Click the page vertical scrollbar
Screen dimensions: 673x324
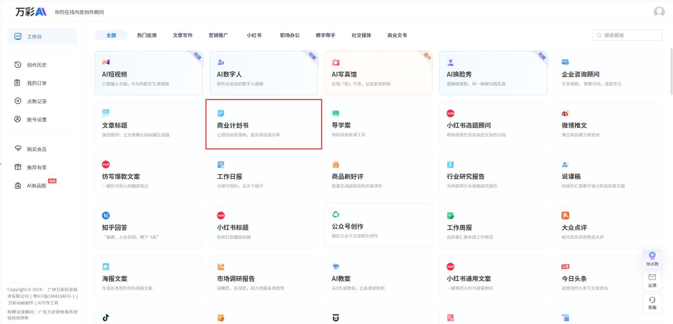coord(671,72)
